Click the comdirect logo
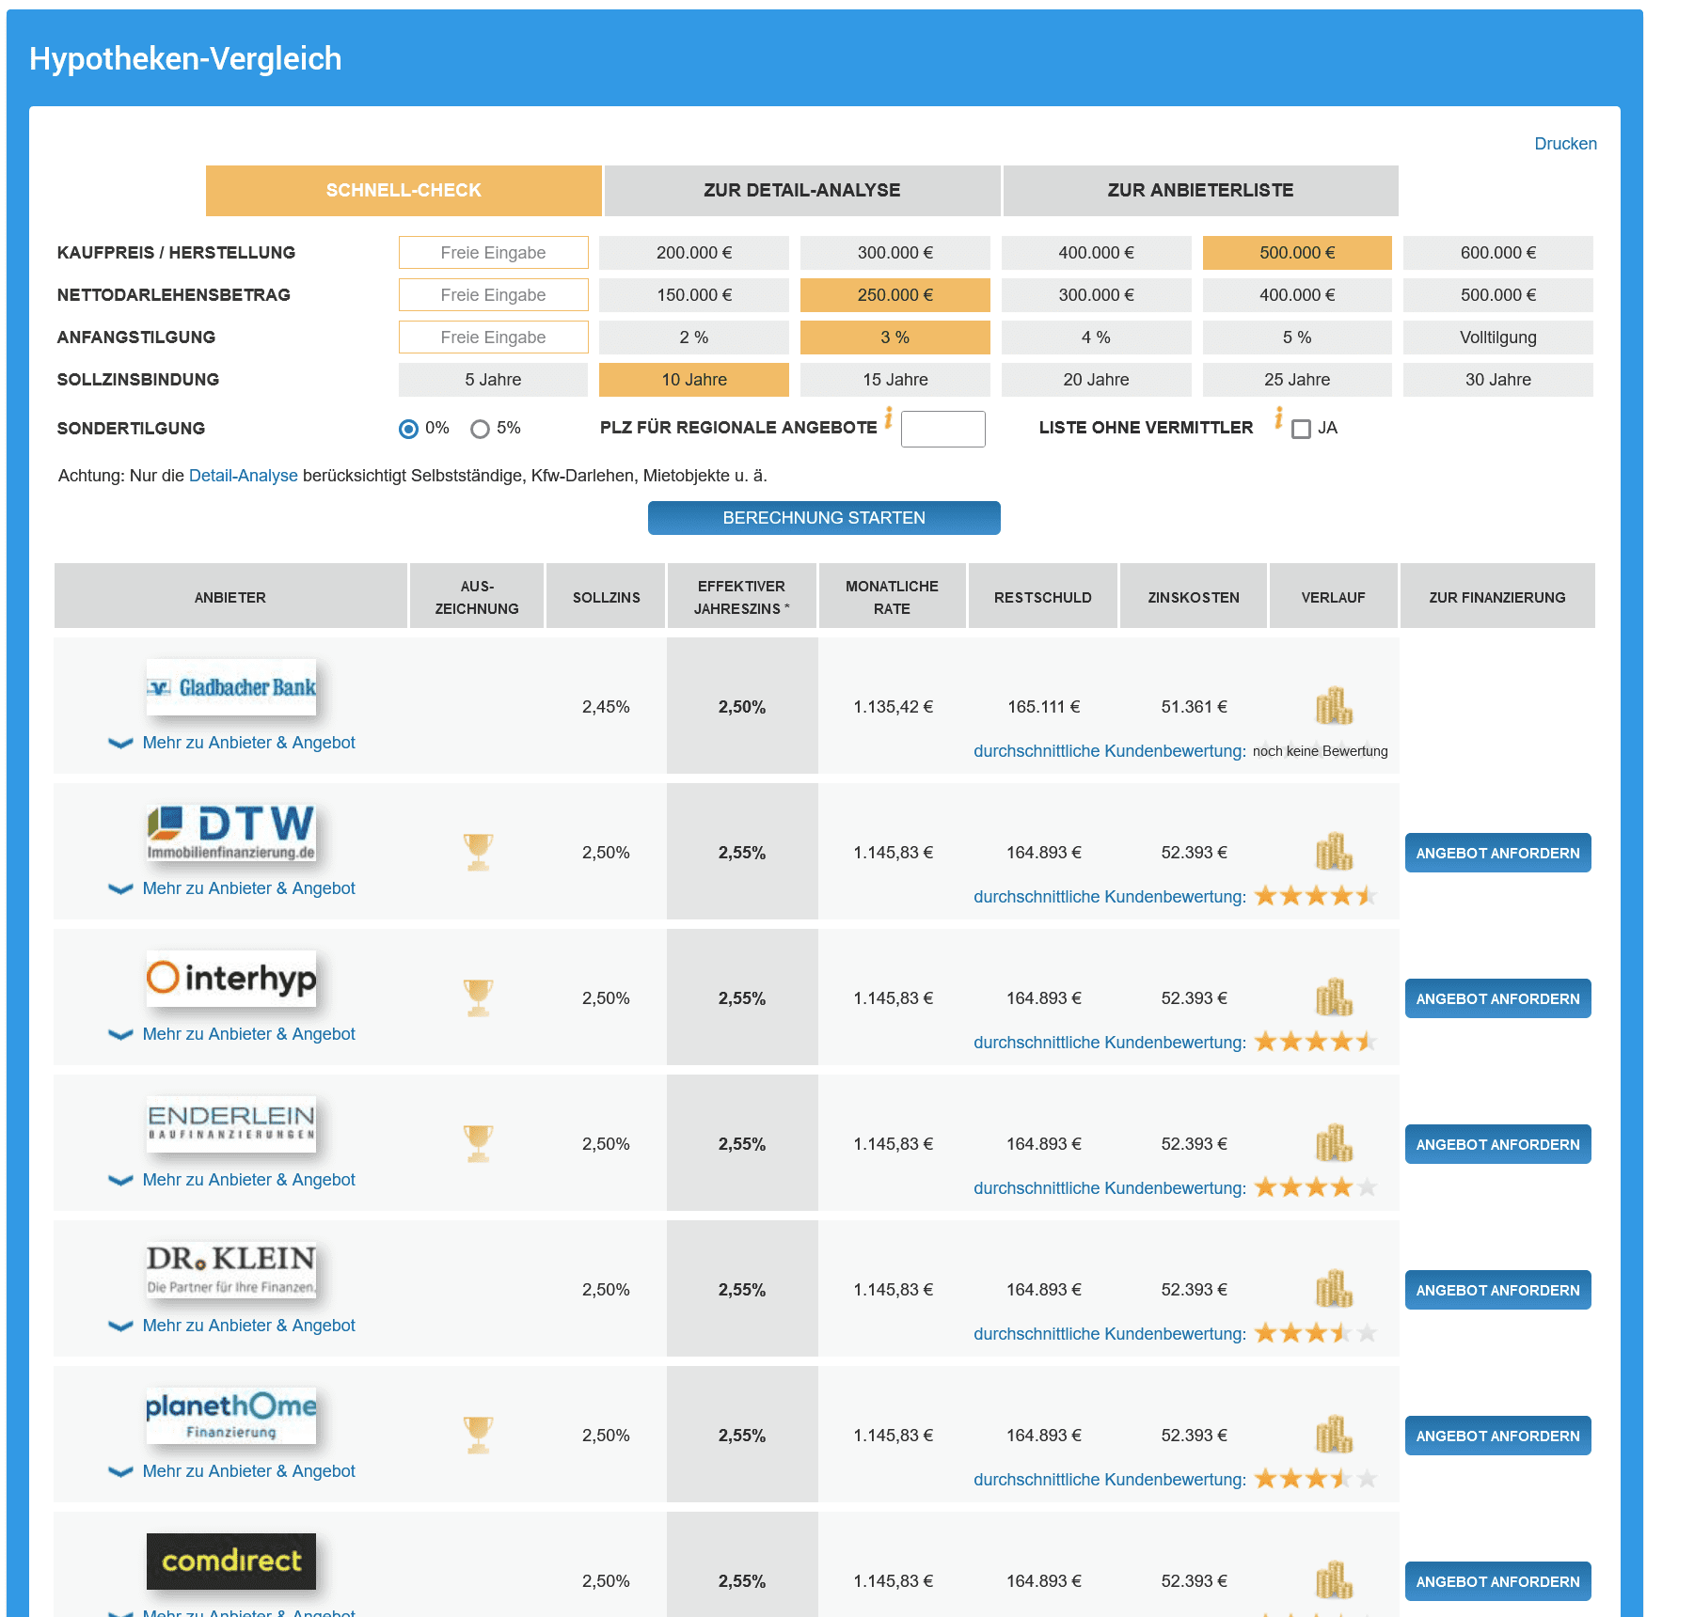The image size is (1694, 1617). 231,1562
